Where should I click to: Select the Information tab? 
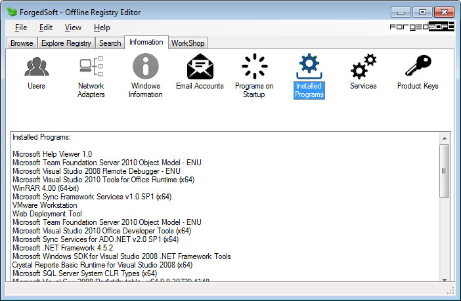click(x=146, y=42)
